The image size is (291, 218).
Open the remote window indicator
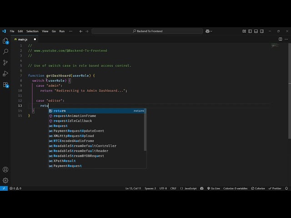pyautogui.click(x=4, y=188)
